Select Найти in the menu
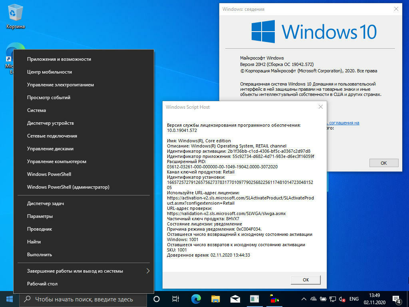409x307 pixels. [84, 242]
